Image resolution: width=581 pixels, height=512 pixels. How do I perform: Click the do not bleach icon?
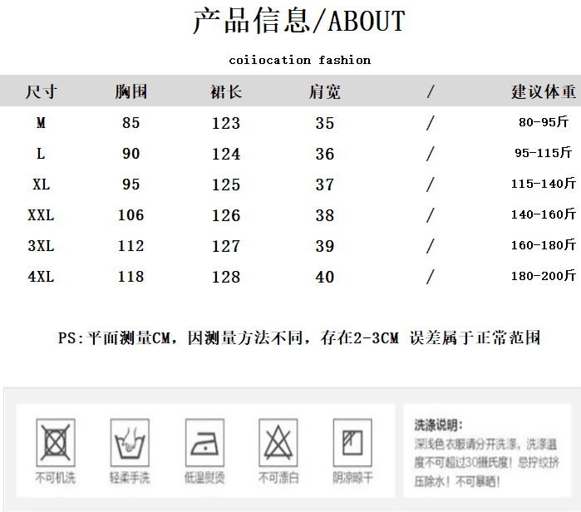(x=278, y=442)
